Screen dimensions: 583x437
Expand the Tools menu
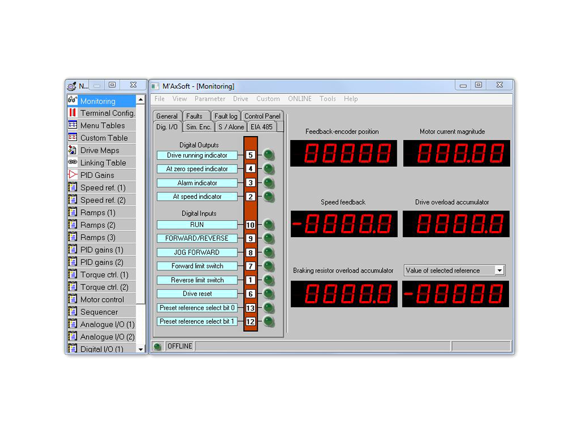coord(327,99)
